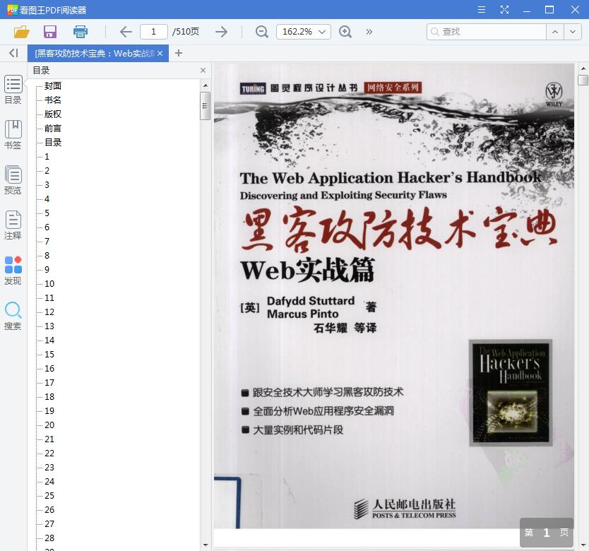Open the zoom level dropdown showing 162.2%

(x=303, y=32)
